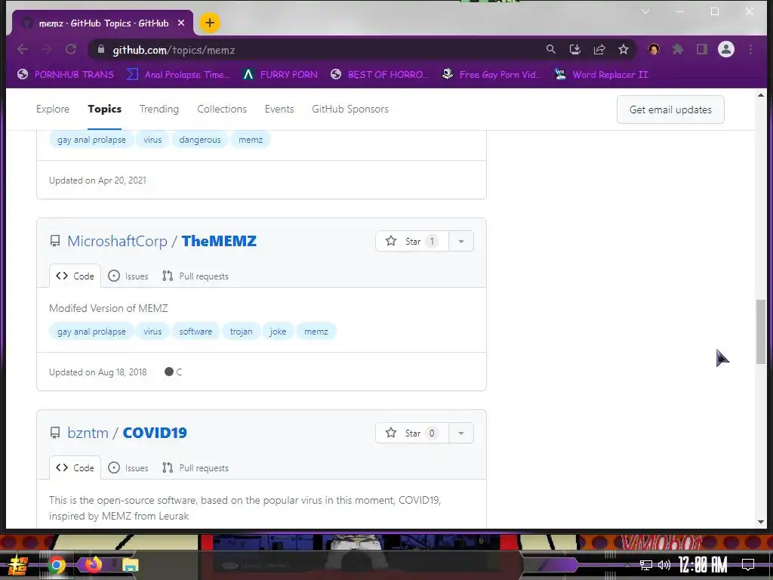Open the notification center icon
Viewport: 773px width, 580px height.
point(748,565)
